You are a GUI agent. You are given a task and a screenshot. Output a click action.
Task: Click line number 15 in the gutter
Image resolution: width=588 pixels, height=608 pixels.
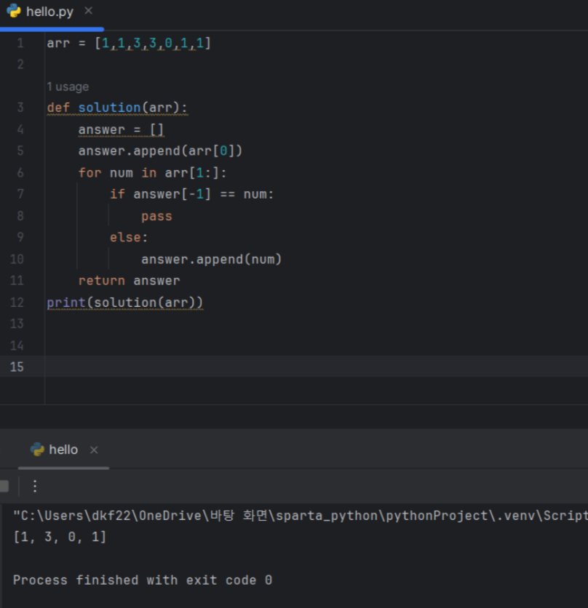point(17,367)
